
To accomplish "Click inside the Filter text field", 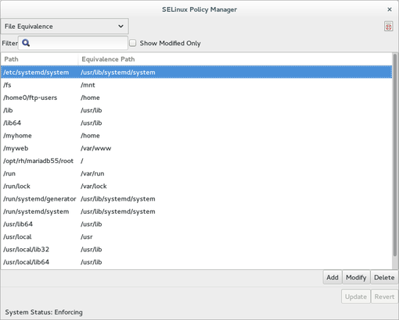I will point(73,43).
